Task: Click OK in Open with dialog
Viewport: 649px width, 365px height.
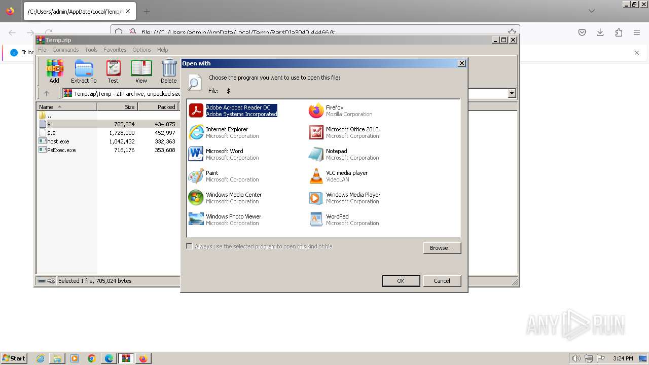Action: 401,281
